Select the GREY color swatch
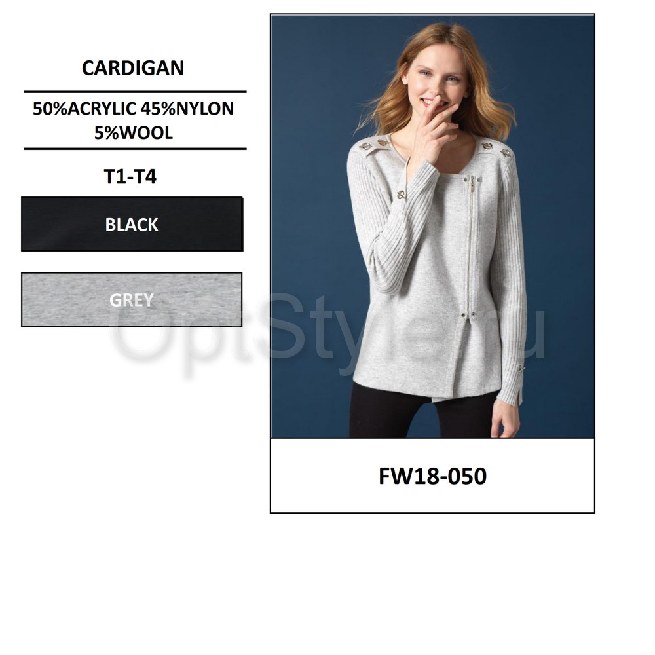655x655 pixels. pos(132,299)
